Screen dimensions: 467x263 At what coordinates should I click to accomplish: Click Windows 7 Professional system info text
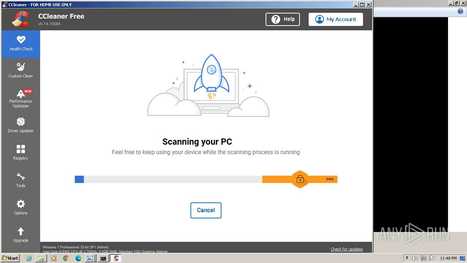pyautogui.click(x=76, y=247)
